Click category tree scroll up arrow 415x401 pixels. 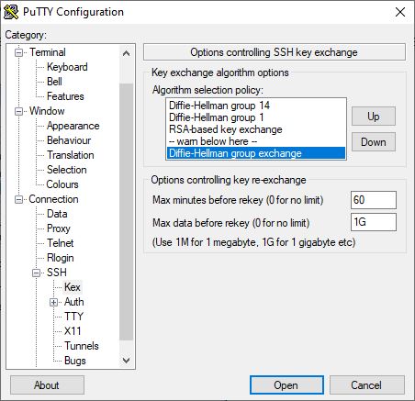tap(126, 54)
